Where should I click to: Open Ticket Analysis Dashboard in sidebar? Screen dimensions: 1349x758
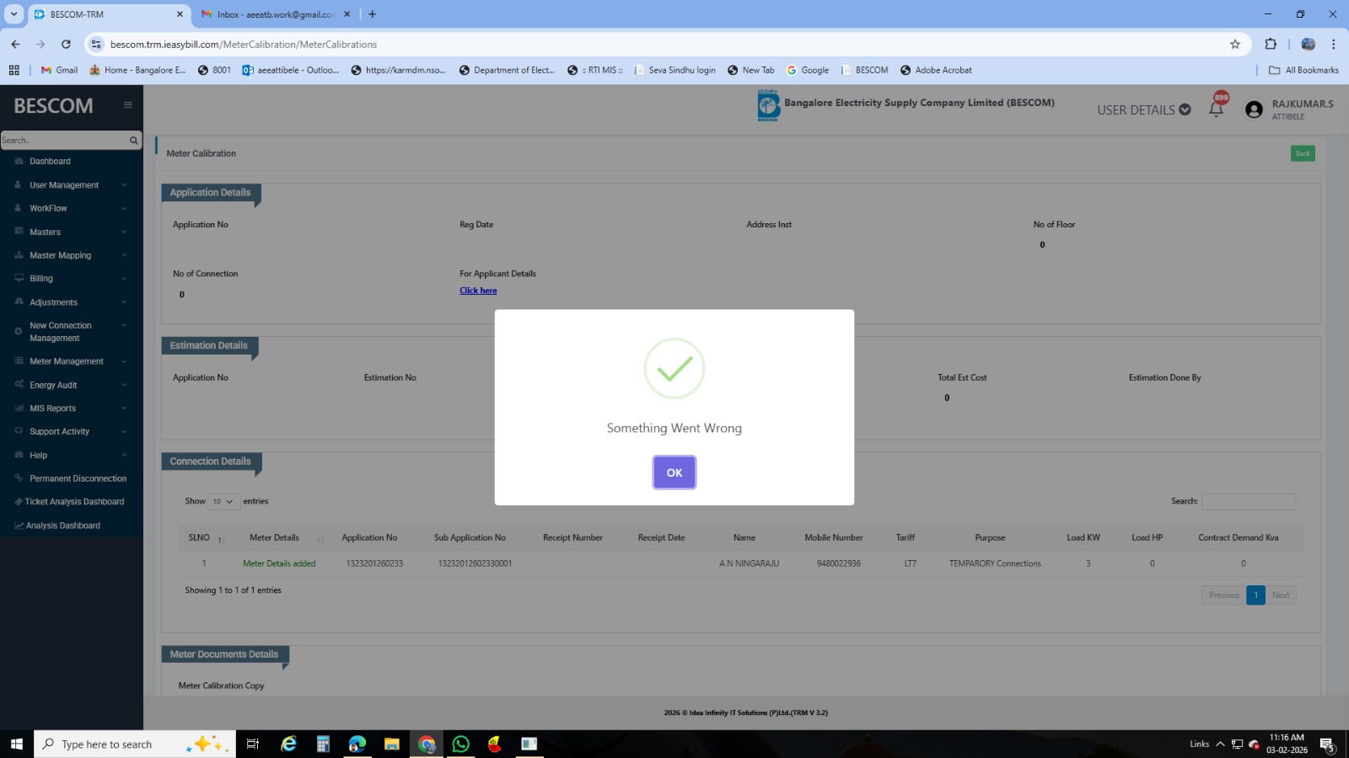pyautogui.click(x=74, y=502)
